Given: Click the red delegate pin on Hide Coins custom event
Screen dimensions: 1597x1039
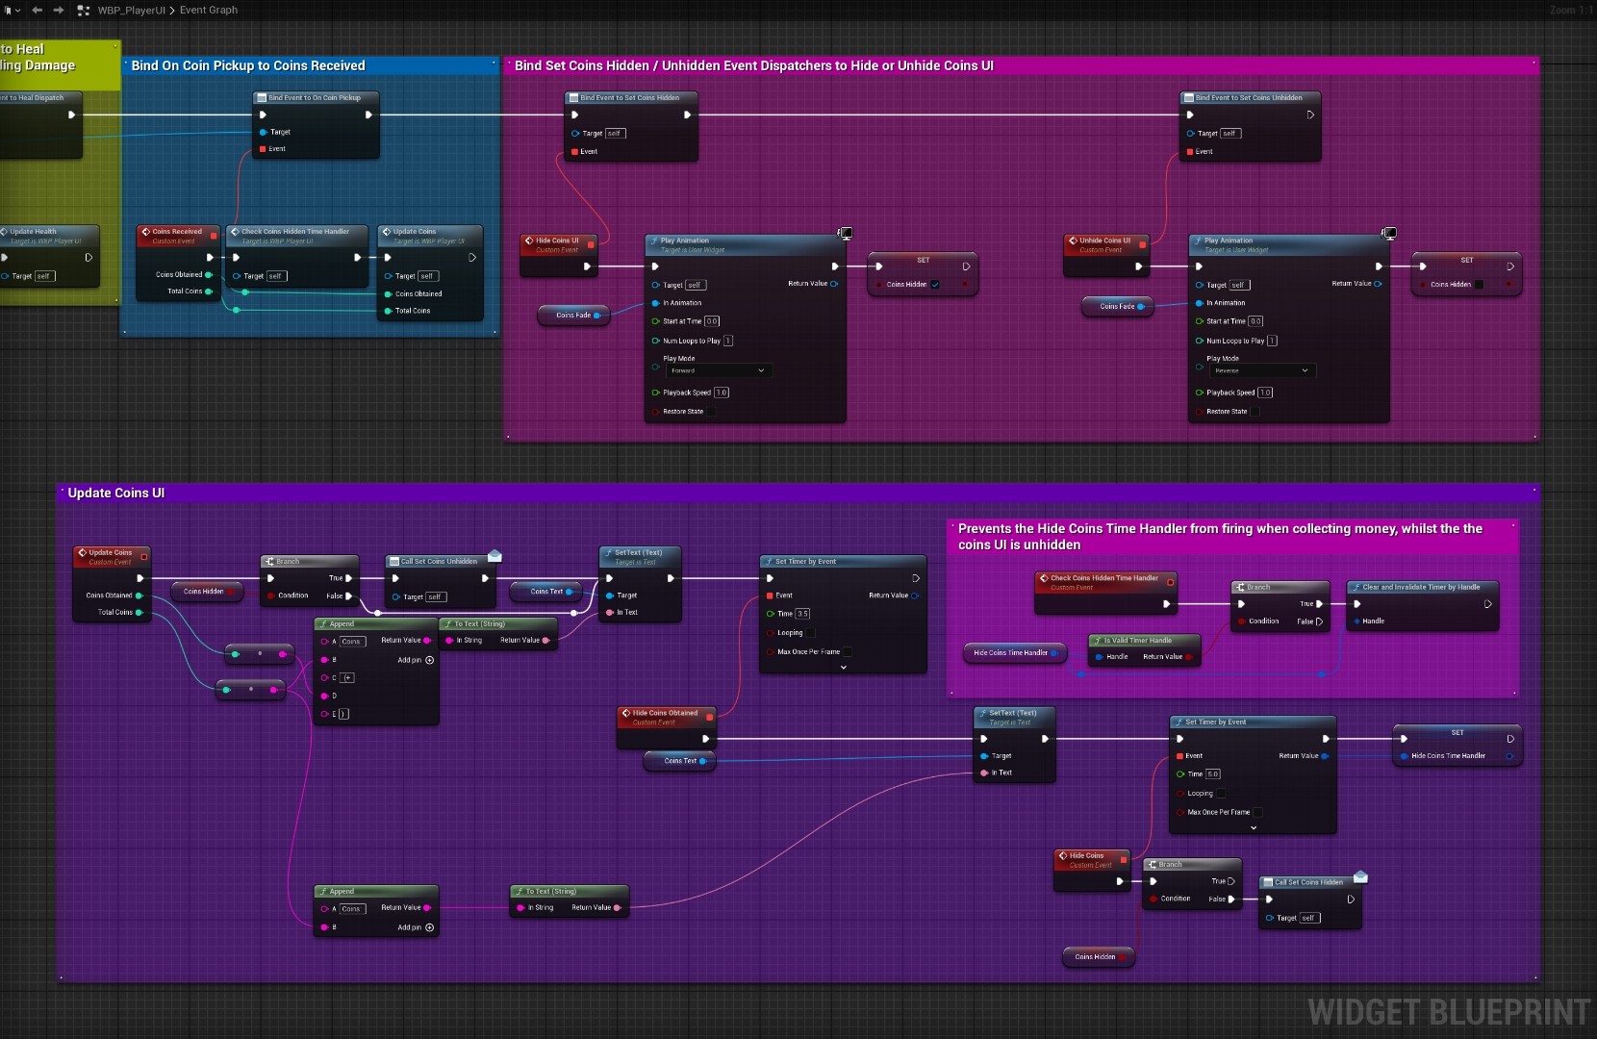Looking at the screenshot, I should coord(1123,859).
